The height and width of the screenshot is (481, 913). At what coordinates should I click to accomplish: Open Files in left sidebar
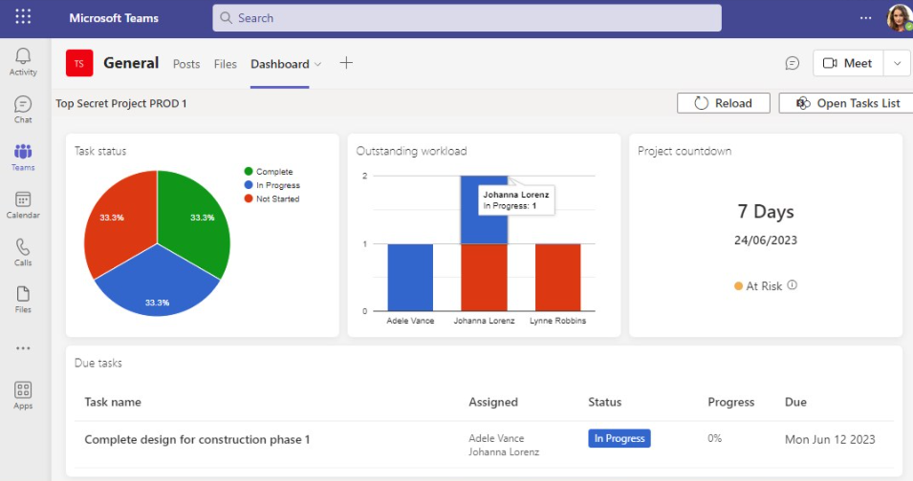[x=23, y=299]
